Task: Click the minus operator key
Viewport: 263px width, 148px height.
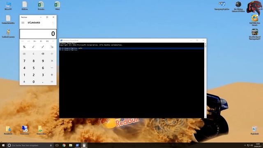Action: click(x=52, y=68)
